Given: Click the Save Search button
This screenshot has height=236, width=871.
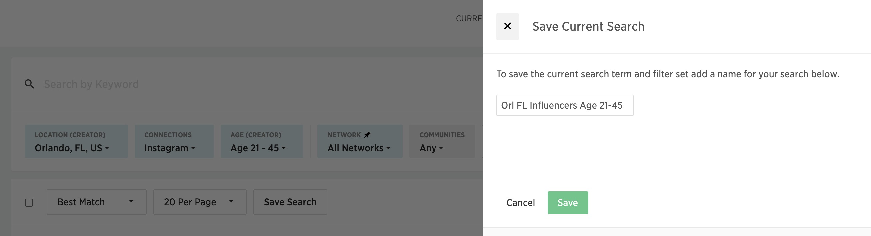Looking at the screenshot, I should [290, 202].
